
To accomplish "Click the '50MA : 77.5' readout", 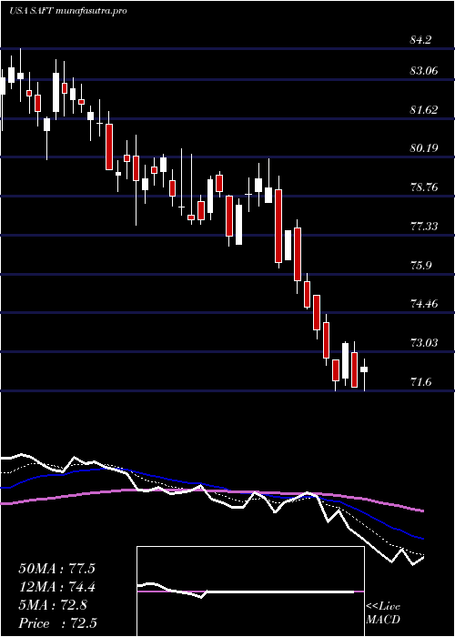I will 56,569.
